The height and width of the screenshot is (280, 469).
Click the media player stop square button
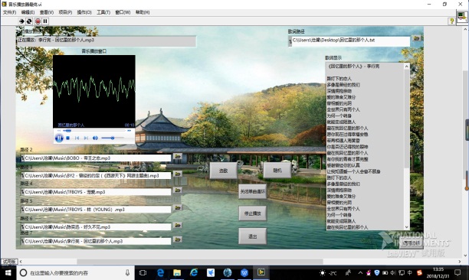[68, 138]
